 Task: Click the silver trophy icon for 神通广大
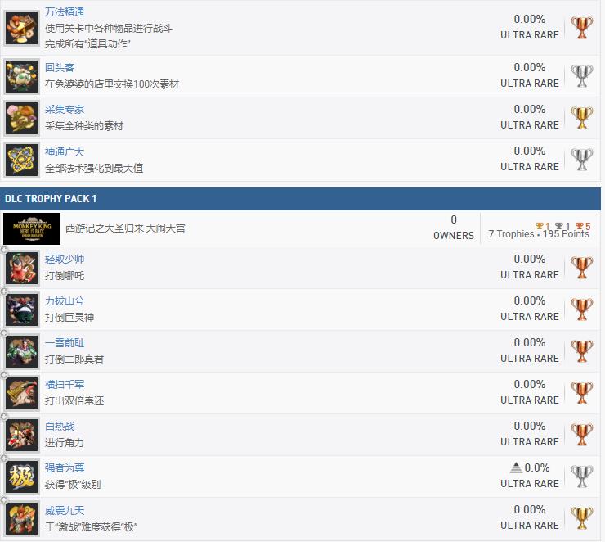point(581,159)
